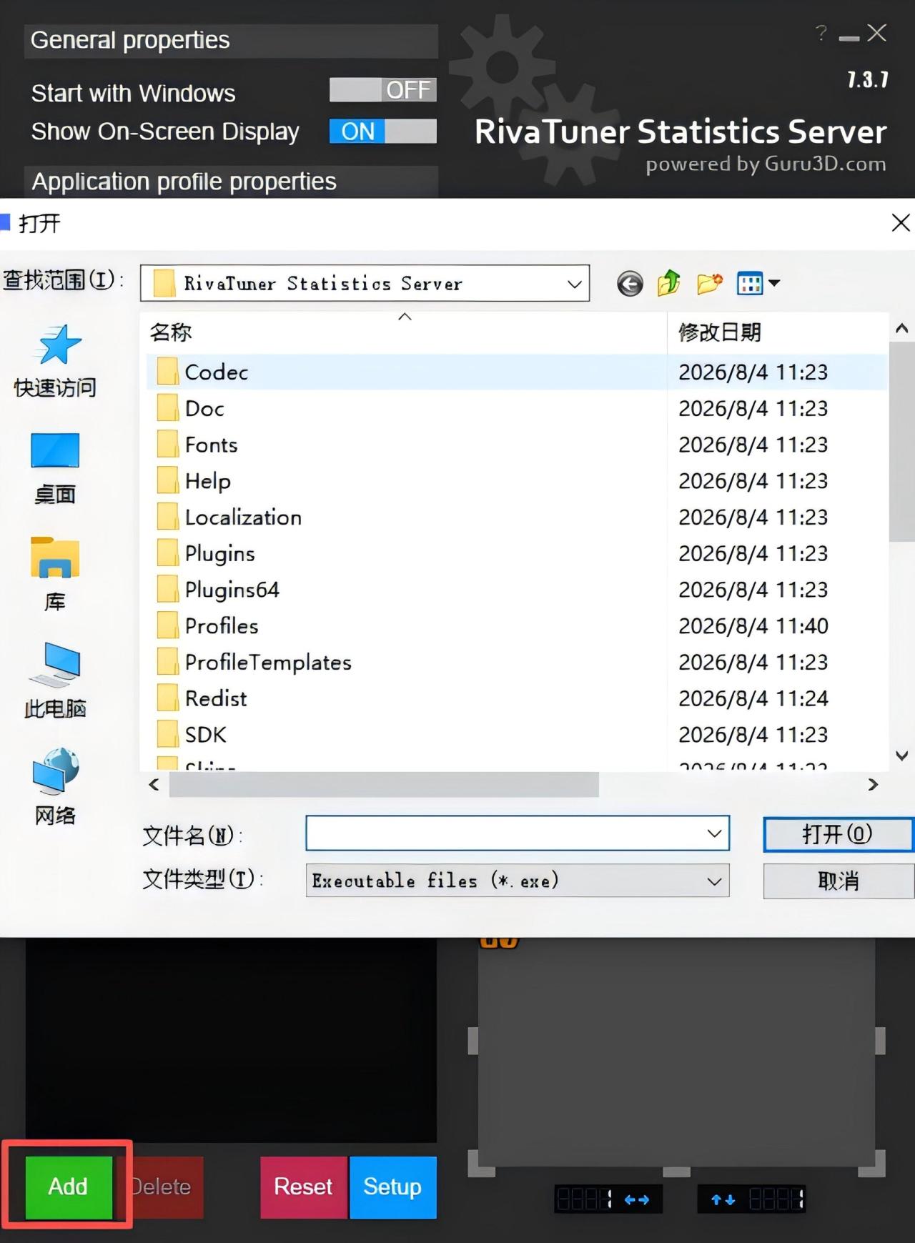
Task: Click the vertical scrollbar thumb in file list
Action: (x=902, y=441)
